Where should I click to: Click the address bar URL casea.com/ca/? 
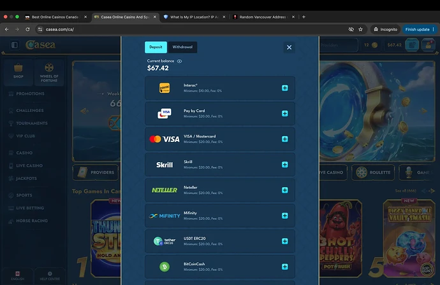coord(60,29)
